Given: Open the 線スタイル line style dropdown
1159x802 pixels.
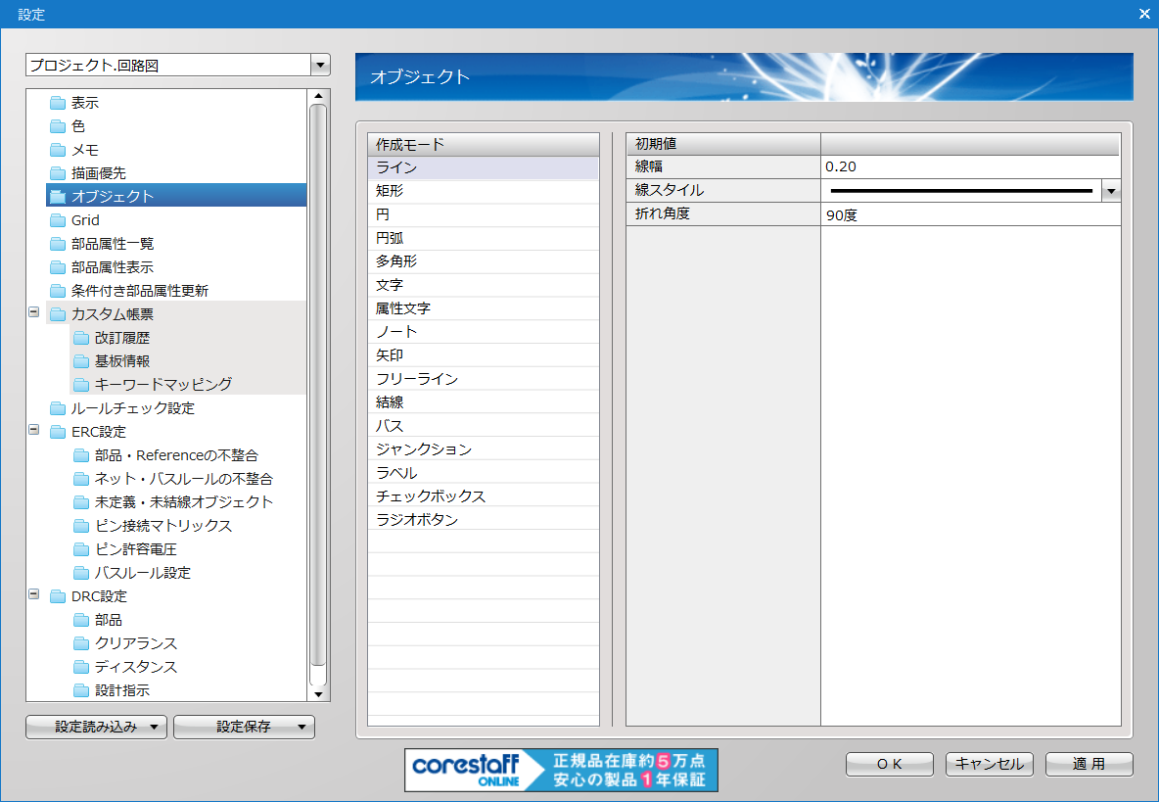Looking at the screenshot, I should (1110, 191).
